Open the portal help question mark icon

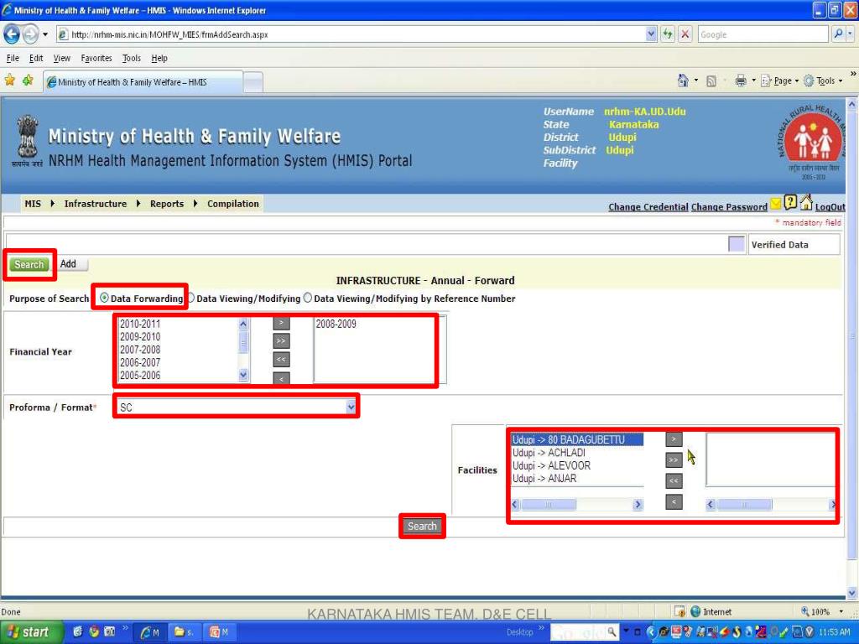(790, 202)
